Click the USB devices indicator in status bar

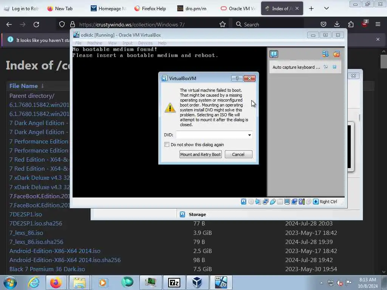coord(273,202)
